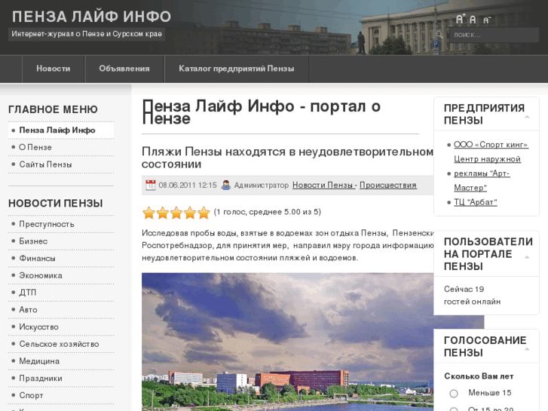This screenshot has height=411, width=548.
Task: Reset font size with the middle A
Action: point(473,20)
